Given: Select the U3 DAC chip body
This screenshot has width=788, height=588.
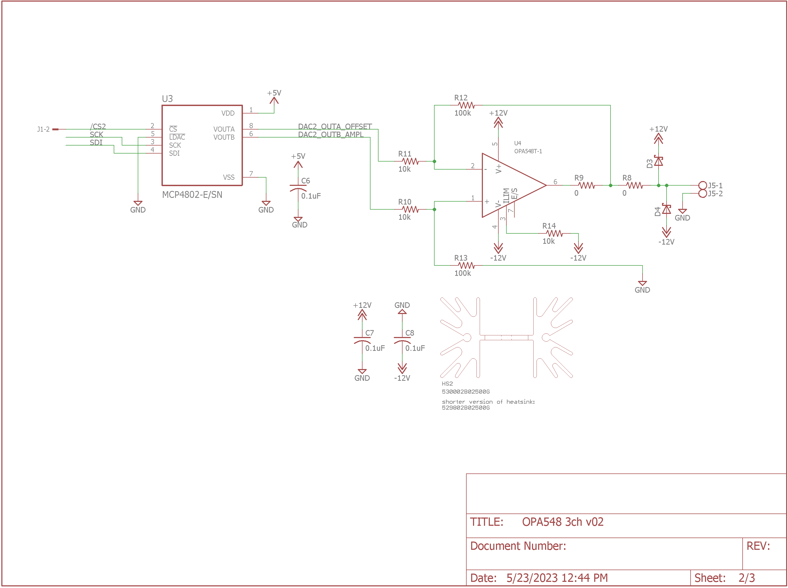Looking at the screenshot, I should [202, 145].
